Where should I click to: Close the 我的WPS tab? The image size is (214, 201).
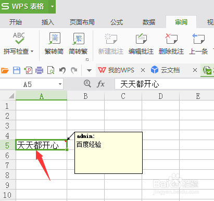click(143, 70)
